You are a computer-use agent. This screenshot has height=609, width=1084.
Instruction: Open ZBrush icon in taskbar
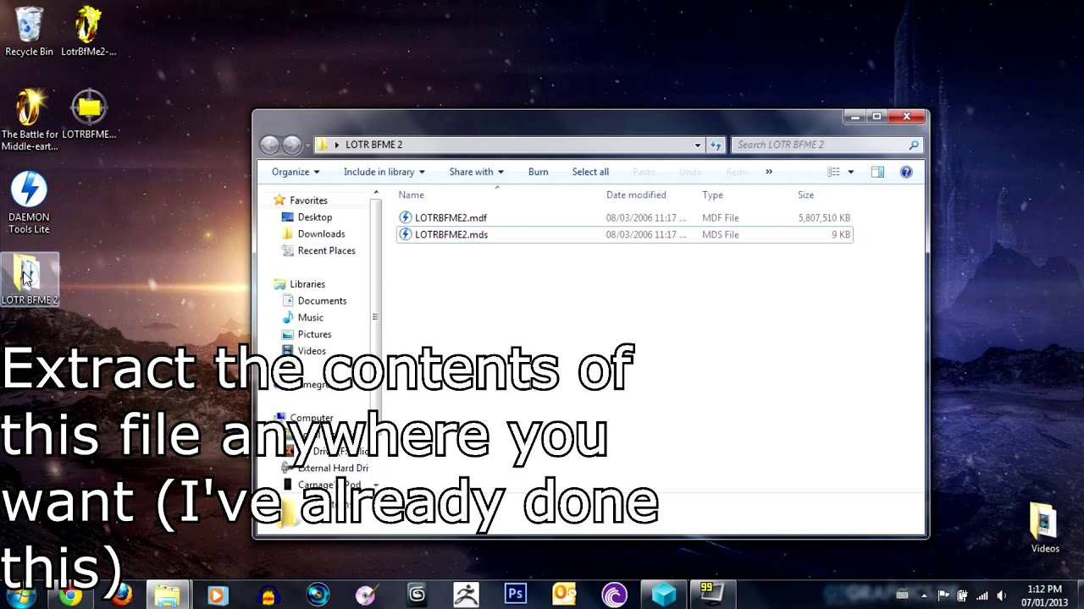coord(466,595)
